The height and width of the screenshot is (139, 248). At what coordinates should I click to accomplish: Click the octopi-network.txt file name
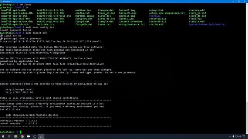pyautogui.click(x=132, y=24)
